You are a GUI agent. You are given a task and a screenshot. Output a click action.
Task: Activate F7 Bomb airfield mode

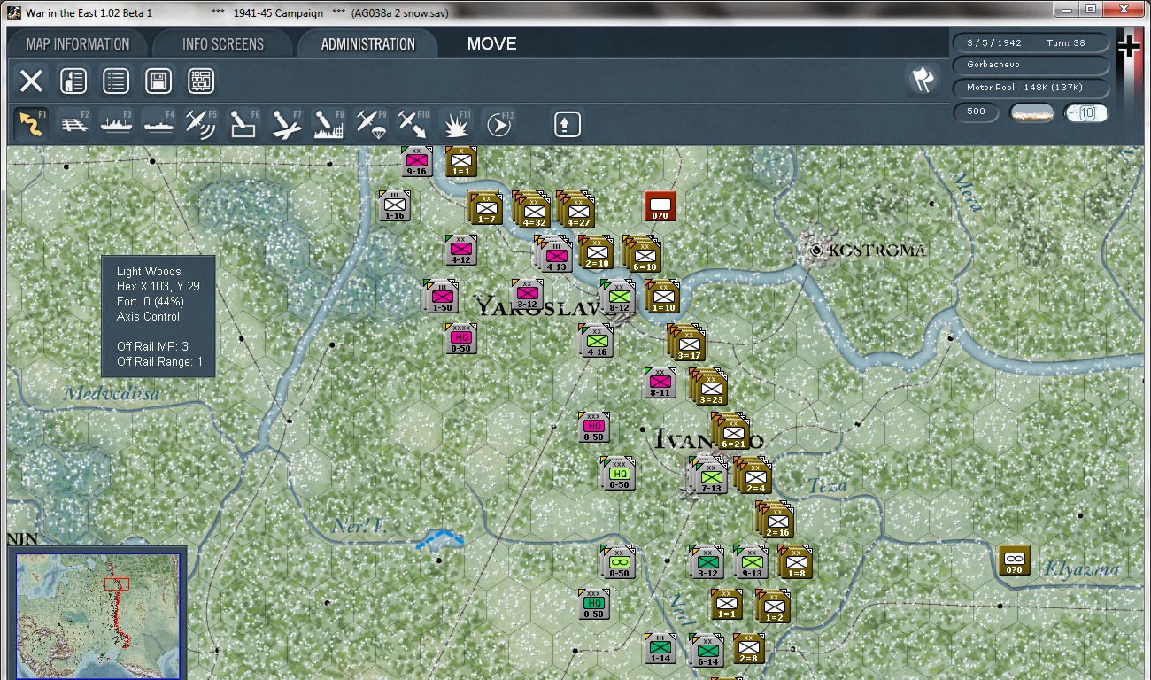pyautogui.click(x=286, y=124)
